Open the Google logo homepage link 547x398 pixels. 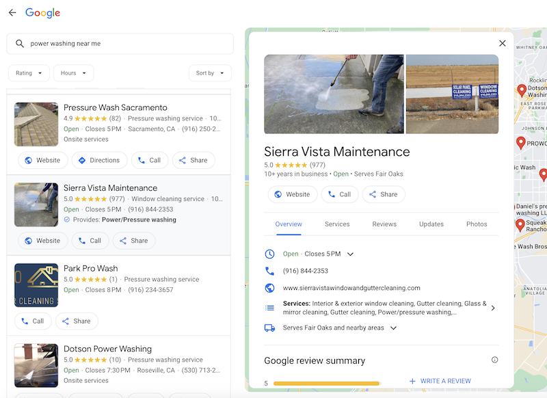(x=42, y=13)
